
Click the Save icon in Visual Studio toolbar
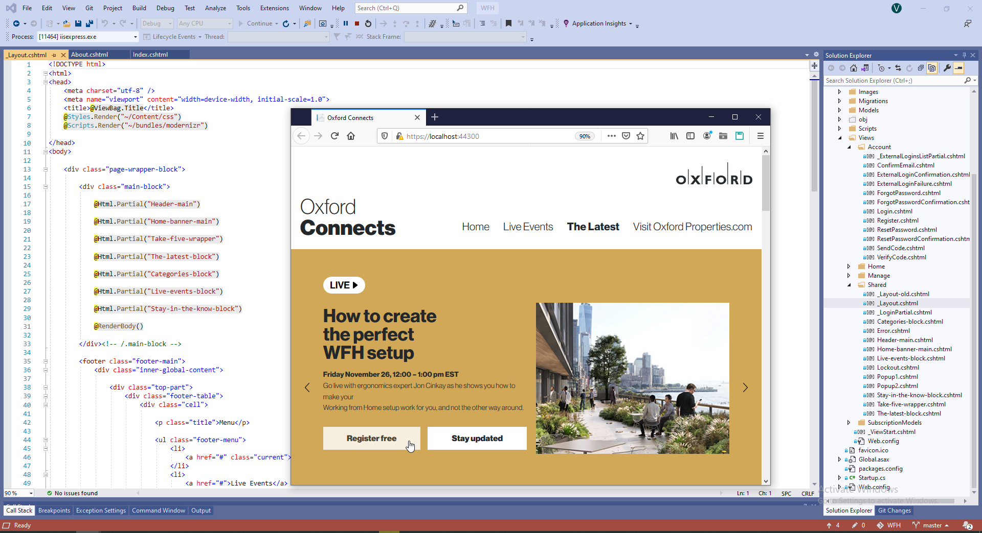(78, 23)
